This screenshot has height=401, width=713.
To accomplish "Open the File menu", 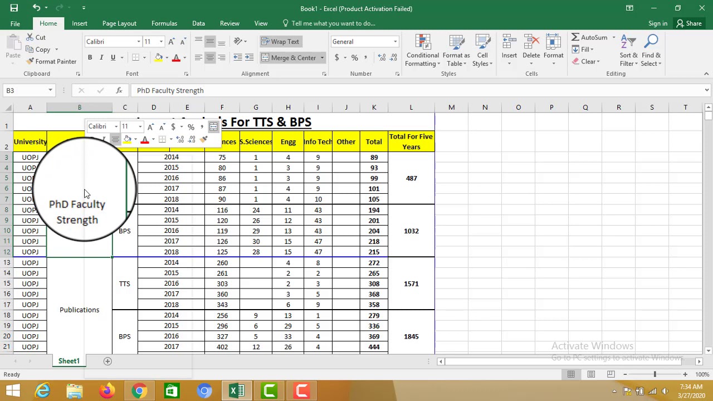I will coord(15,23).
